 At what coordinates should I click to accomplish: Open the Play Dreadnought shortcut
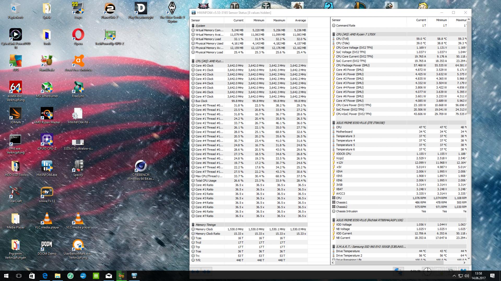tap(141, 11)
